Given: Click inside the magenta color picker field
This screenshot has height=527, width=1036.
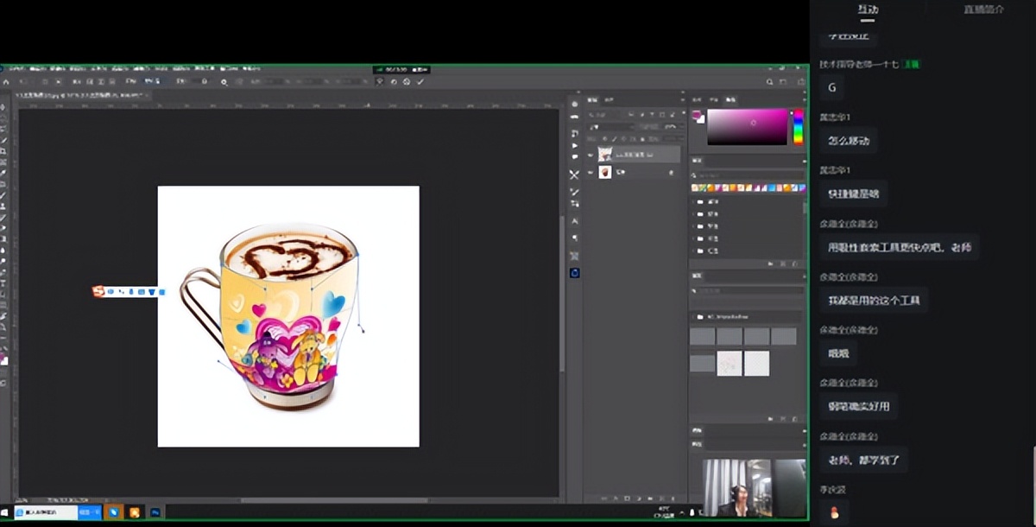Looking at the screenshot, I should click(747, 127).
